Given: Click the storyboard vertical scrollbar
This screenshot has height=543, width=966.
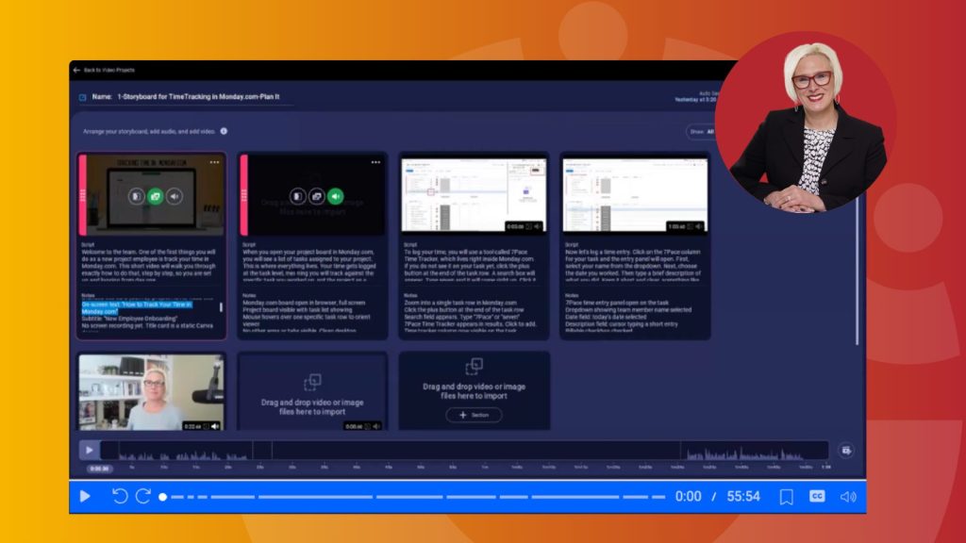Looking at the screenshot, I should (857, 270).
